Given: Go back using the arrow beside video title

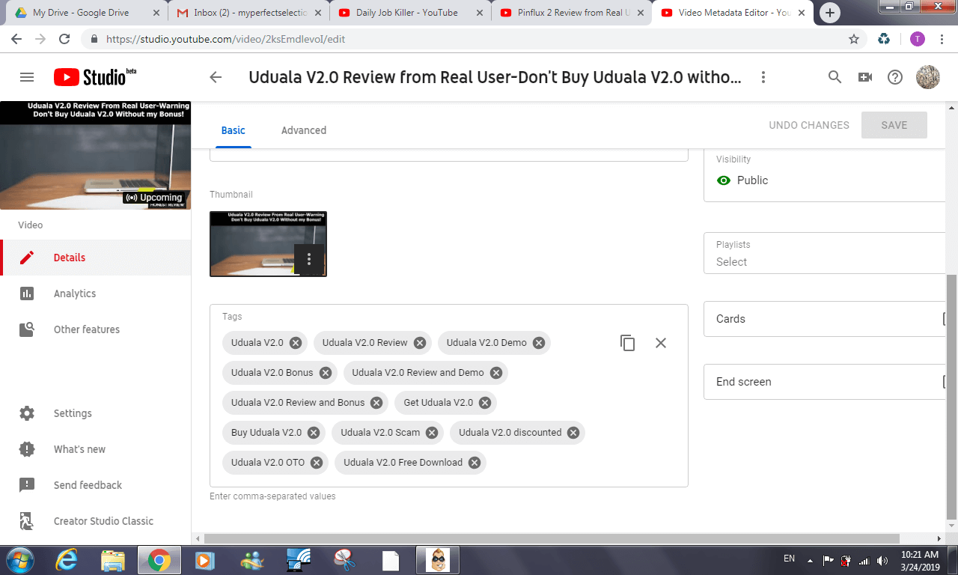Looking at the screenshot, I should pyautogui.click(x=216, y=77).
